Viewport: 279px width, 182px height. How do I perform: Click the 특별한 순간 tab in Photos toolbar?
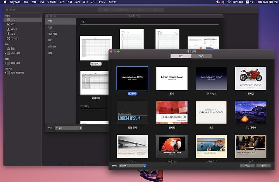pyautogui.click(x=122, y=10)
